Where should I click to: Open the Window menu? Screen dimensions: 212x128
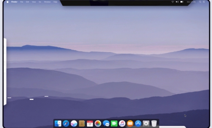point(47,2)
